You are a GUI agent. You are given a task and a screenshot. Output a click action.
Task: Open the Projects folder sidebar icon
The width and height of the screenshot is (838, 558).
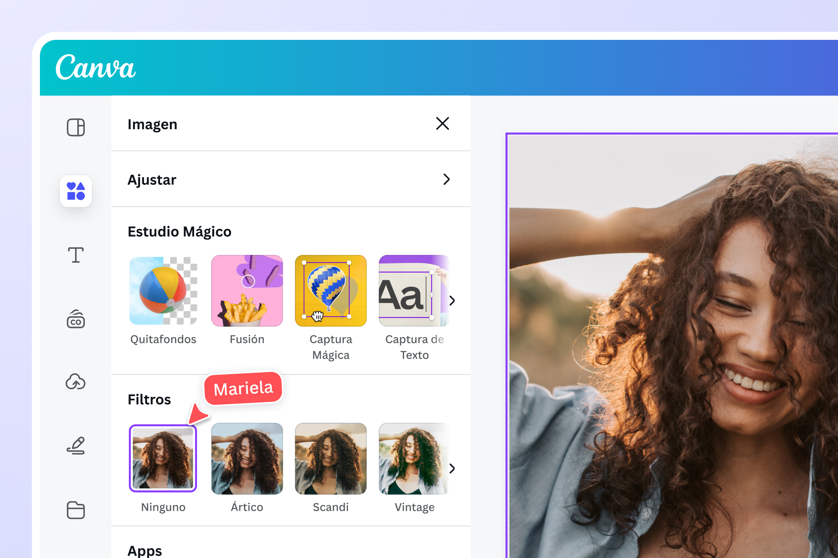76,510
